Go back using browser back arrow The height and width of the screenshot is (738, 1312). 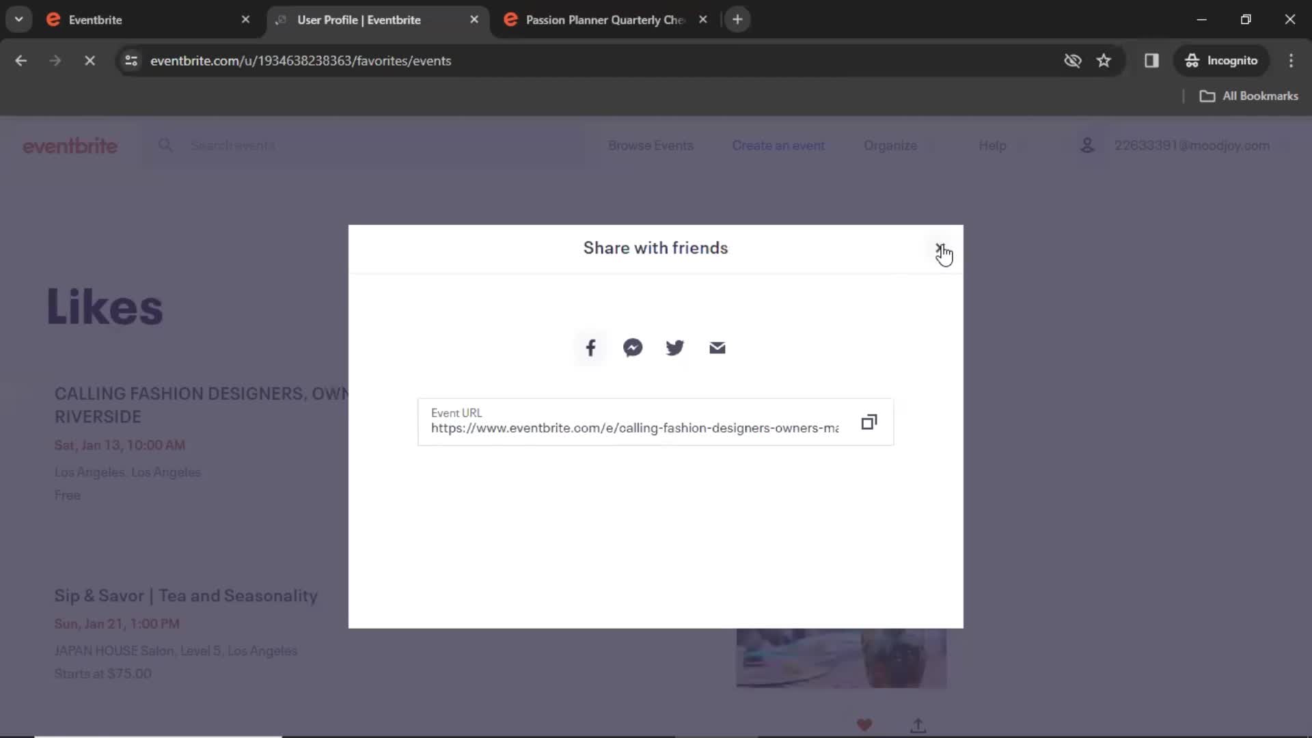click(21, 61)
